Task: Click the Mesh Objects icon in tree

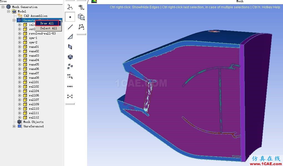Action: coord(19,122)
